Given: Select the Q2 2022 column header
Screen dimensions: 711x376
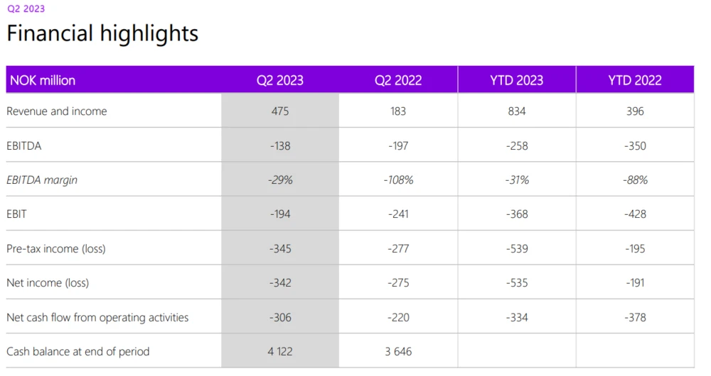Looking at the screenshot, I should 398,80.
